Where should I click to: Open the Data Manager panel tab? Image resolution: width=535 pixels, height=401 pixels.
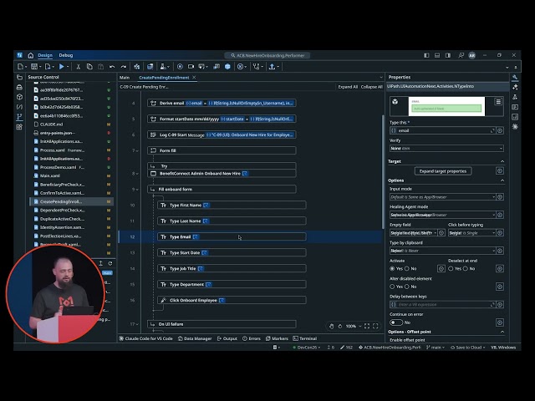pyautogui.click(x=195, y=338)
